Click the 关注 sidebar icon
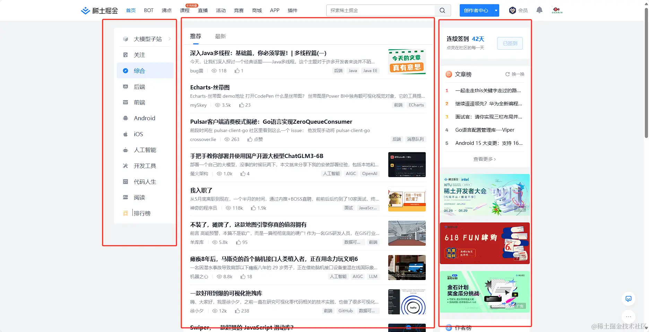 [x=126, y=55]
